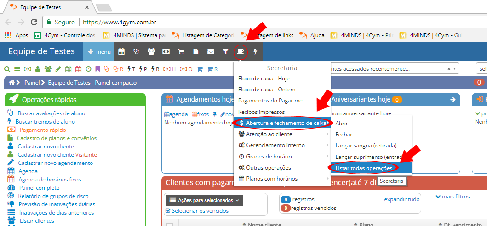
Task: Check the select-all box in table header
Action: coord(169,225)
